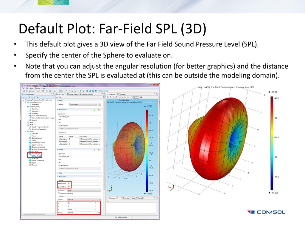Image resolution: width=305 pixels, height=229 pixels.
Task: Click the image snapshot camera icon
Action: click(x=141, y=97)
